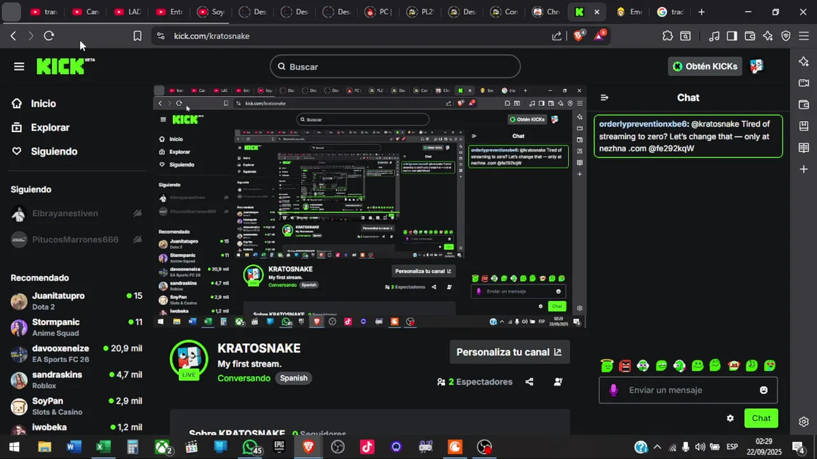
Task: Click the purple microphone icon in chat
Action: coord(613,390)
